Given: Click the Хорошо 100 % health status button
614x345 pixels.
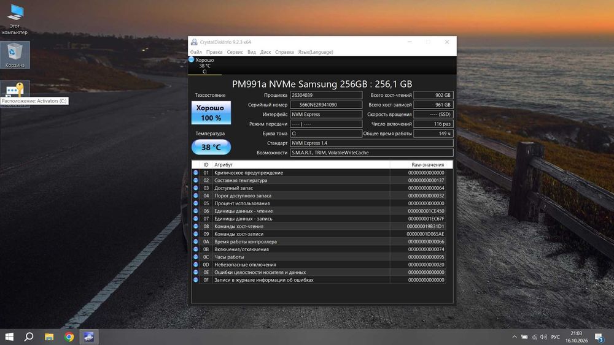Looking at the screenshot, I should pyautogui.click(x=211, y=113).
